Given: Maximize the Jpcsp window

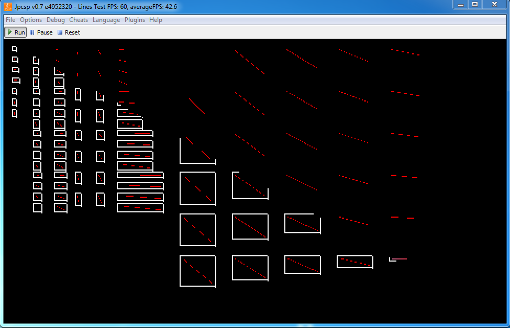Looking at the screenshot, I should 475,5.
